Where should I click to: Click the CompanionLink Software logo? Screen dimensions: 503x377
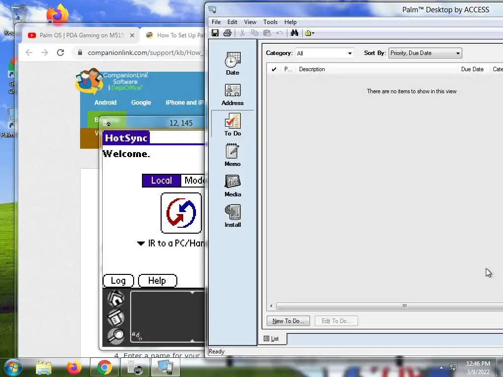click(111, 81)
